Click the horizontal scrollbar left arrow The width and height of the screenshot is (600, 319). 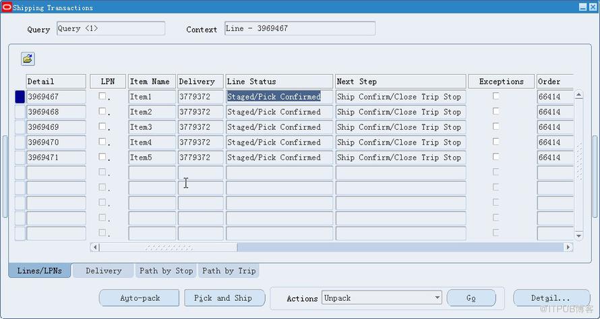95,247
